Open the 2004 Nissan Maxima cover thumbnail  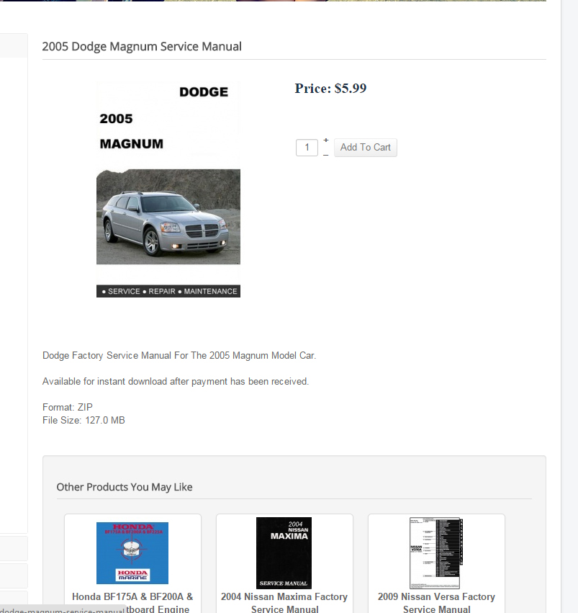click(x=284, y=553)
